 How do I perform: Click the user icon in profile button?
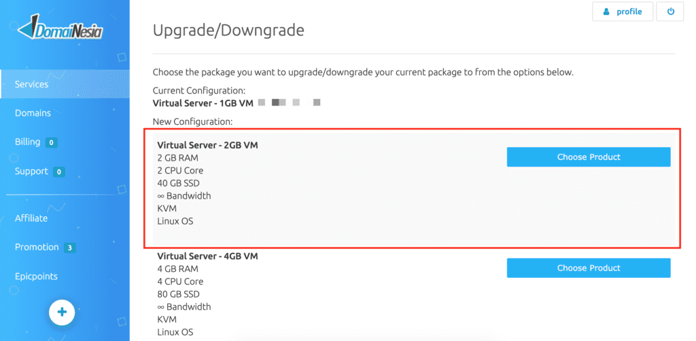[x=606, y=12]
